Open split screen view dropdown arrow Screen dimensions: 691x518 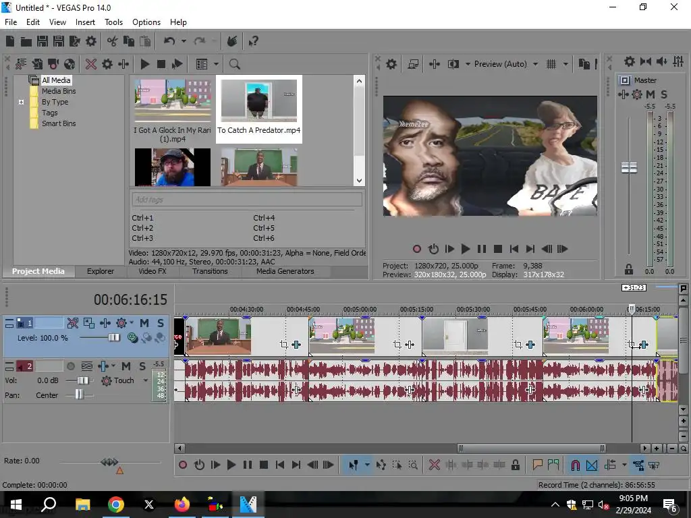point(468,64)
